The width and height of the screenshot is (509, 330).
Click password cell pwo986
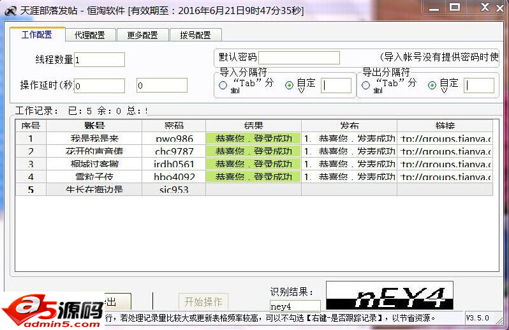pyautogui.click(x=173, y=139)
